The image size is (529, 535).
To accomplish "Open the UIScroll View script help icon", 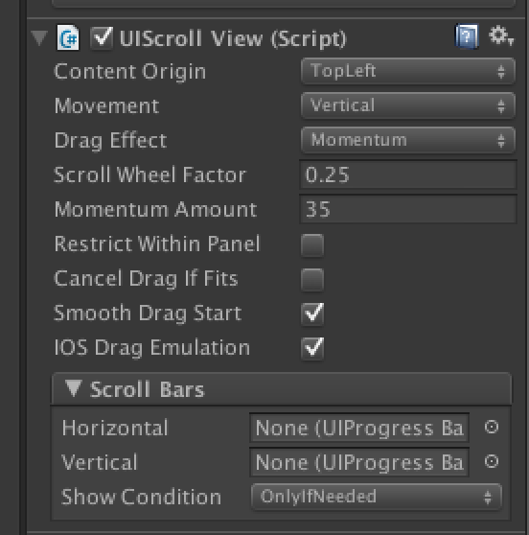I will (467, 36).
